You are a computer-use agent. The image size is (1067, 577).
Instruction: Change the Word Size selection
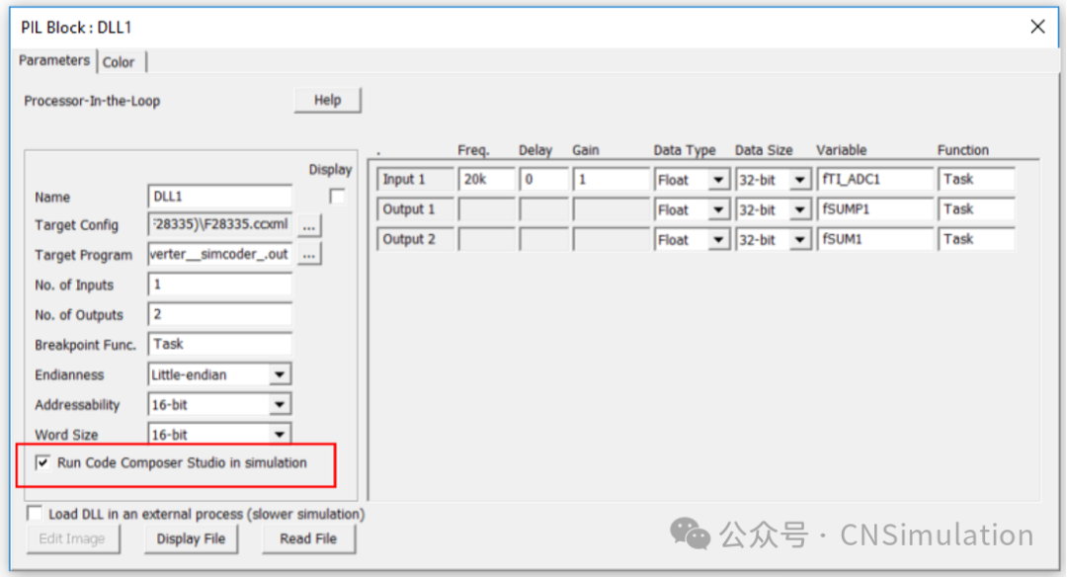281,434
